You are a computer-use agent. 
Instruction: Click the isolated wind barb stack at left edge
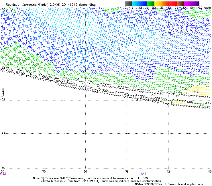click(x=3, y=93)
